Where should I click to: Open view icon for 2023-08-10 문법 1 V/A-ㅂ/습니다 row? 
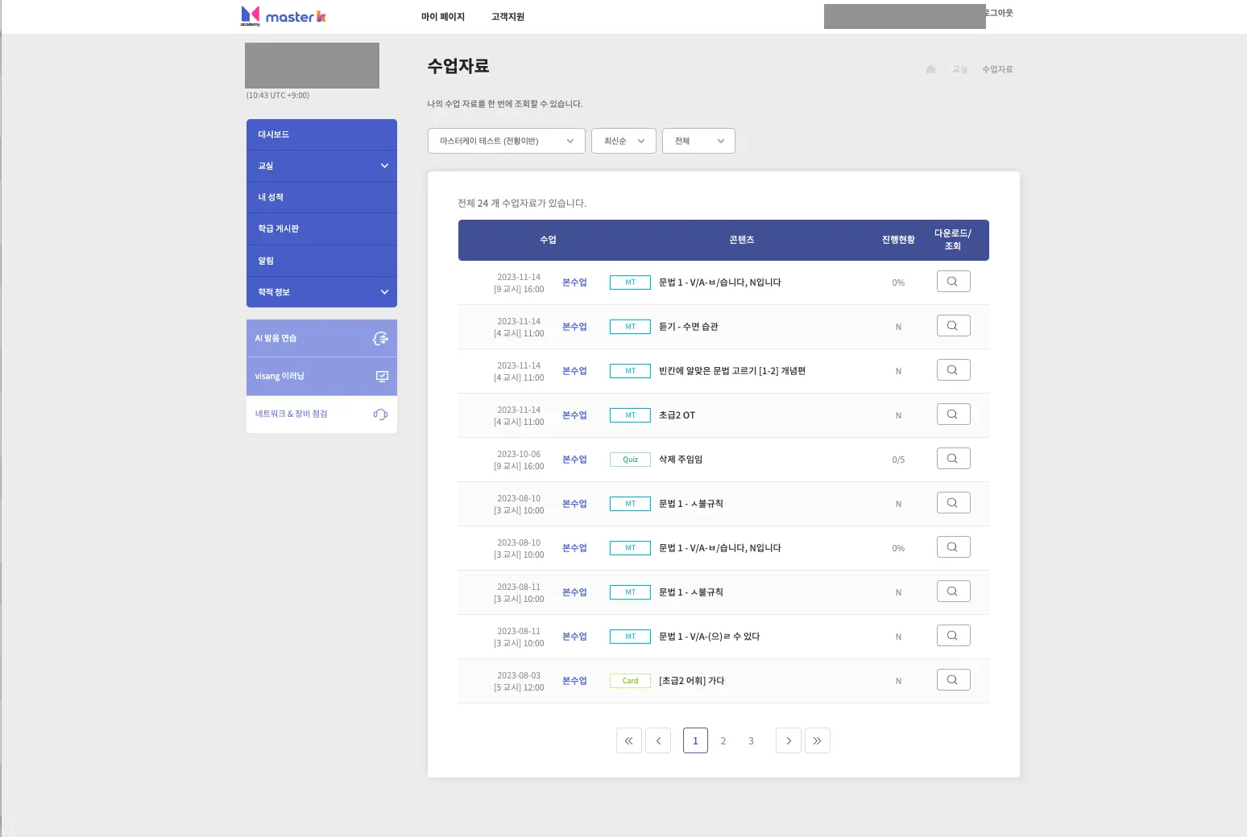click(953, 547)
